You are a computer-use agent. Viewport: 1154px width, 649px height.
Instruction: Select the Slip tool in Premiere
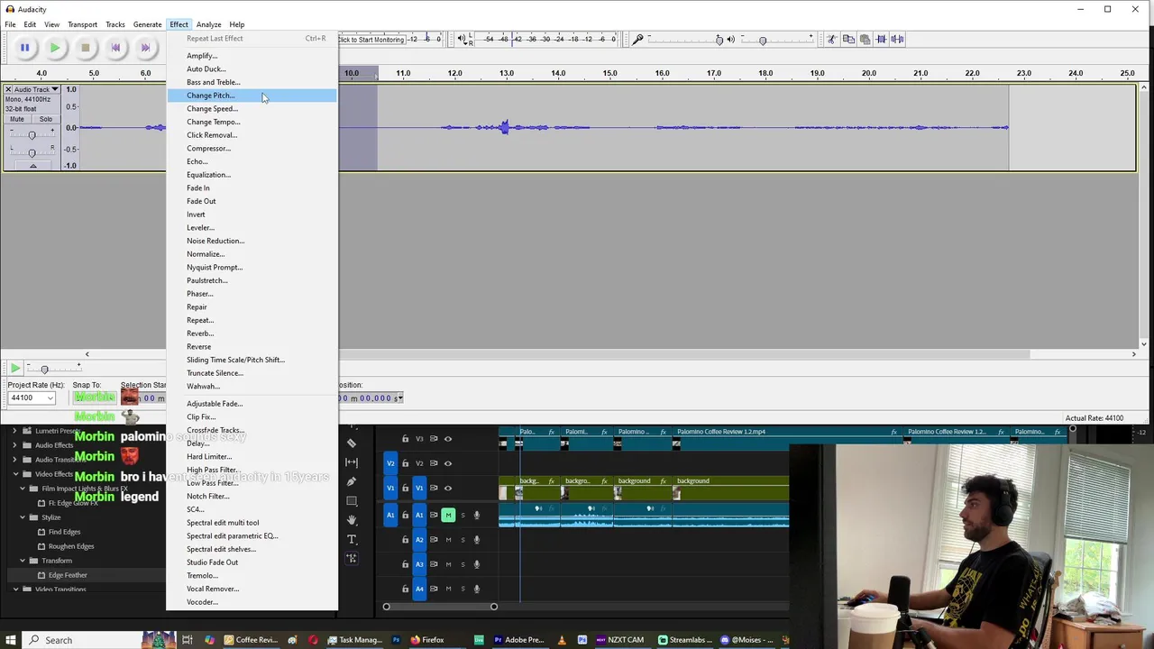[x=352, y=462]
